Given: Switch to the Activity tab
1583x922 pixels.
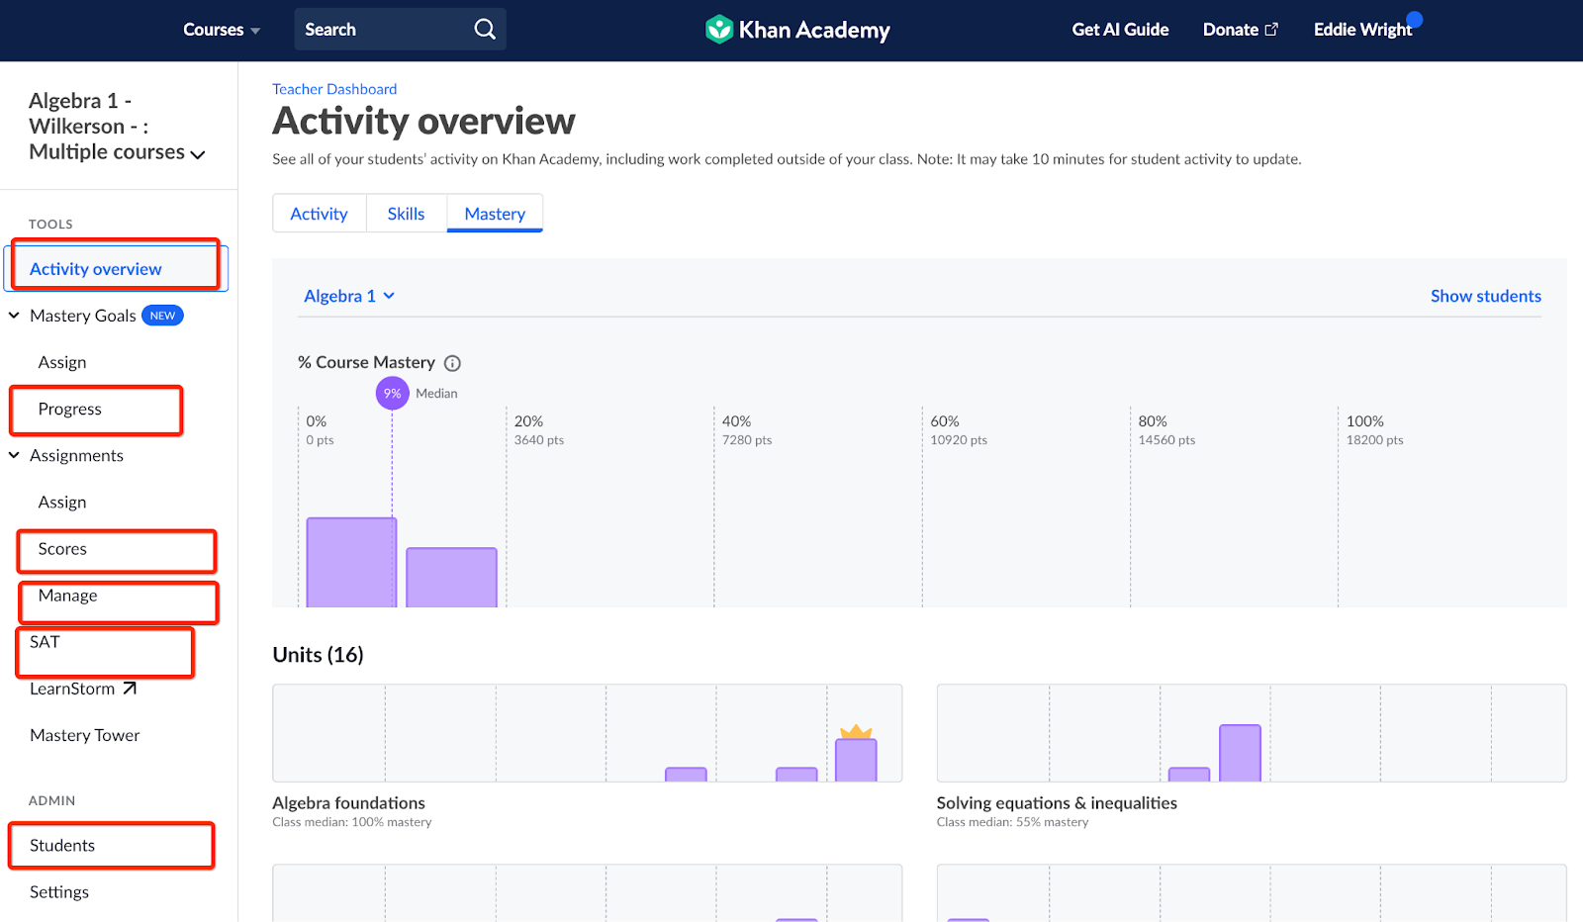Looking at the screenshot, I should (x=319, y=214).
